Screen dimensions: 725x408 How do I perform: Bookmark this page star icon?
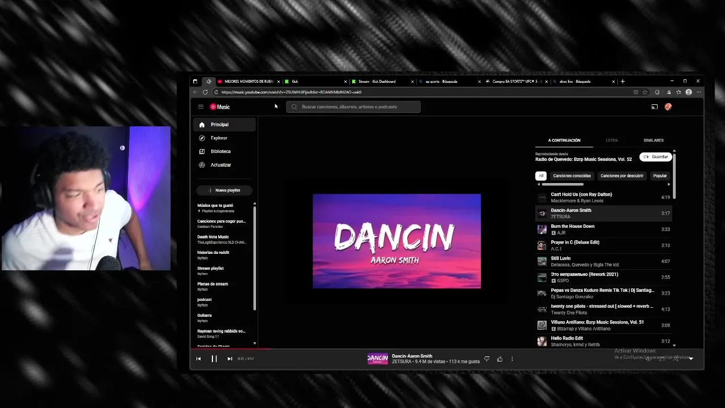click(645, 92)
